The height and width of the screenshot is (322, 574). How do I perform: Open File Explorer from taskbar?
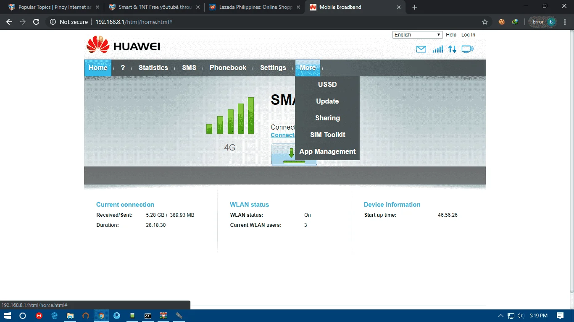(x=70, y=316)
